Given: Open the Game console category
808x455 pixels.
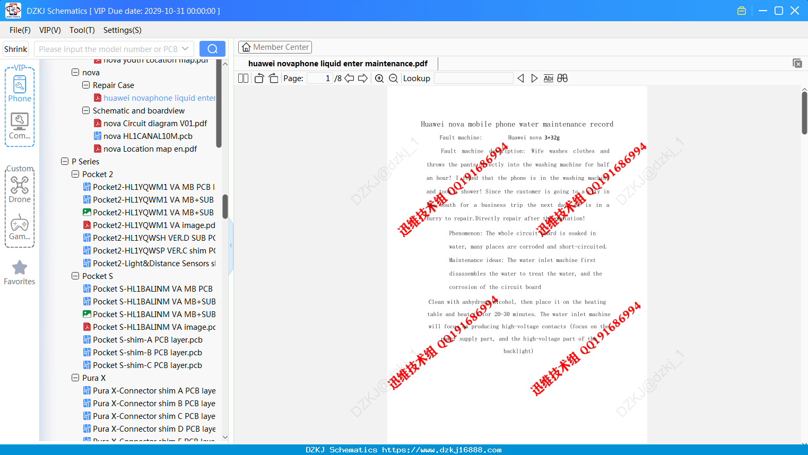Looking at the screenshot, I should 20,227.
